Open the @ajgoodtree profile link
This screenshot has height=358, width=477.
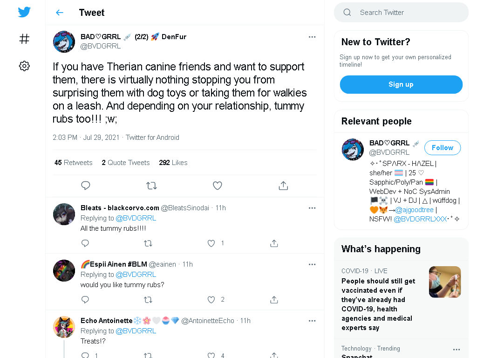(x=414, y=210)
